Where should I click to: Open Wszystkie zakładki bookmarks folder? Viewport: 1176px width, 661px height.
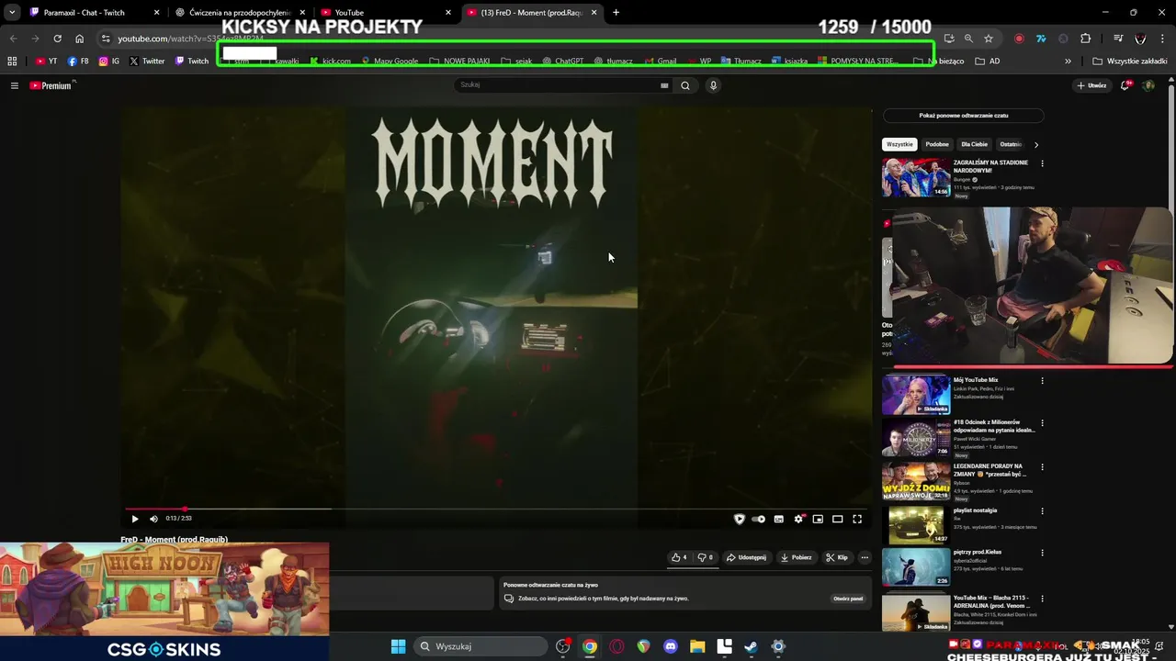click(1130, 62)
